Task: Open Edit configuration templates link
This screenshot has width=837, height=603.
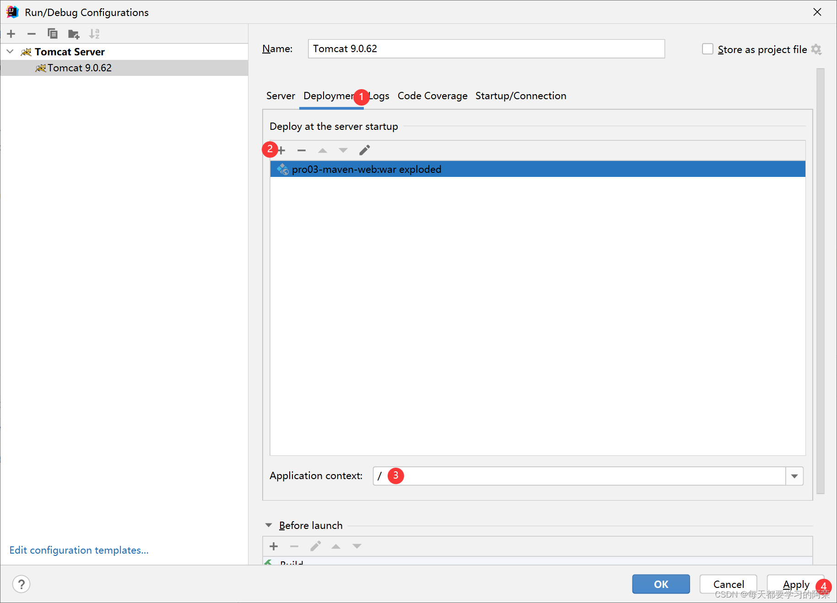Action: pos(79,550)
